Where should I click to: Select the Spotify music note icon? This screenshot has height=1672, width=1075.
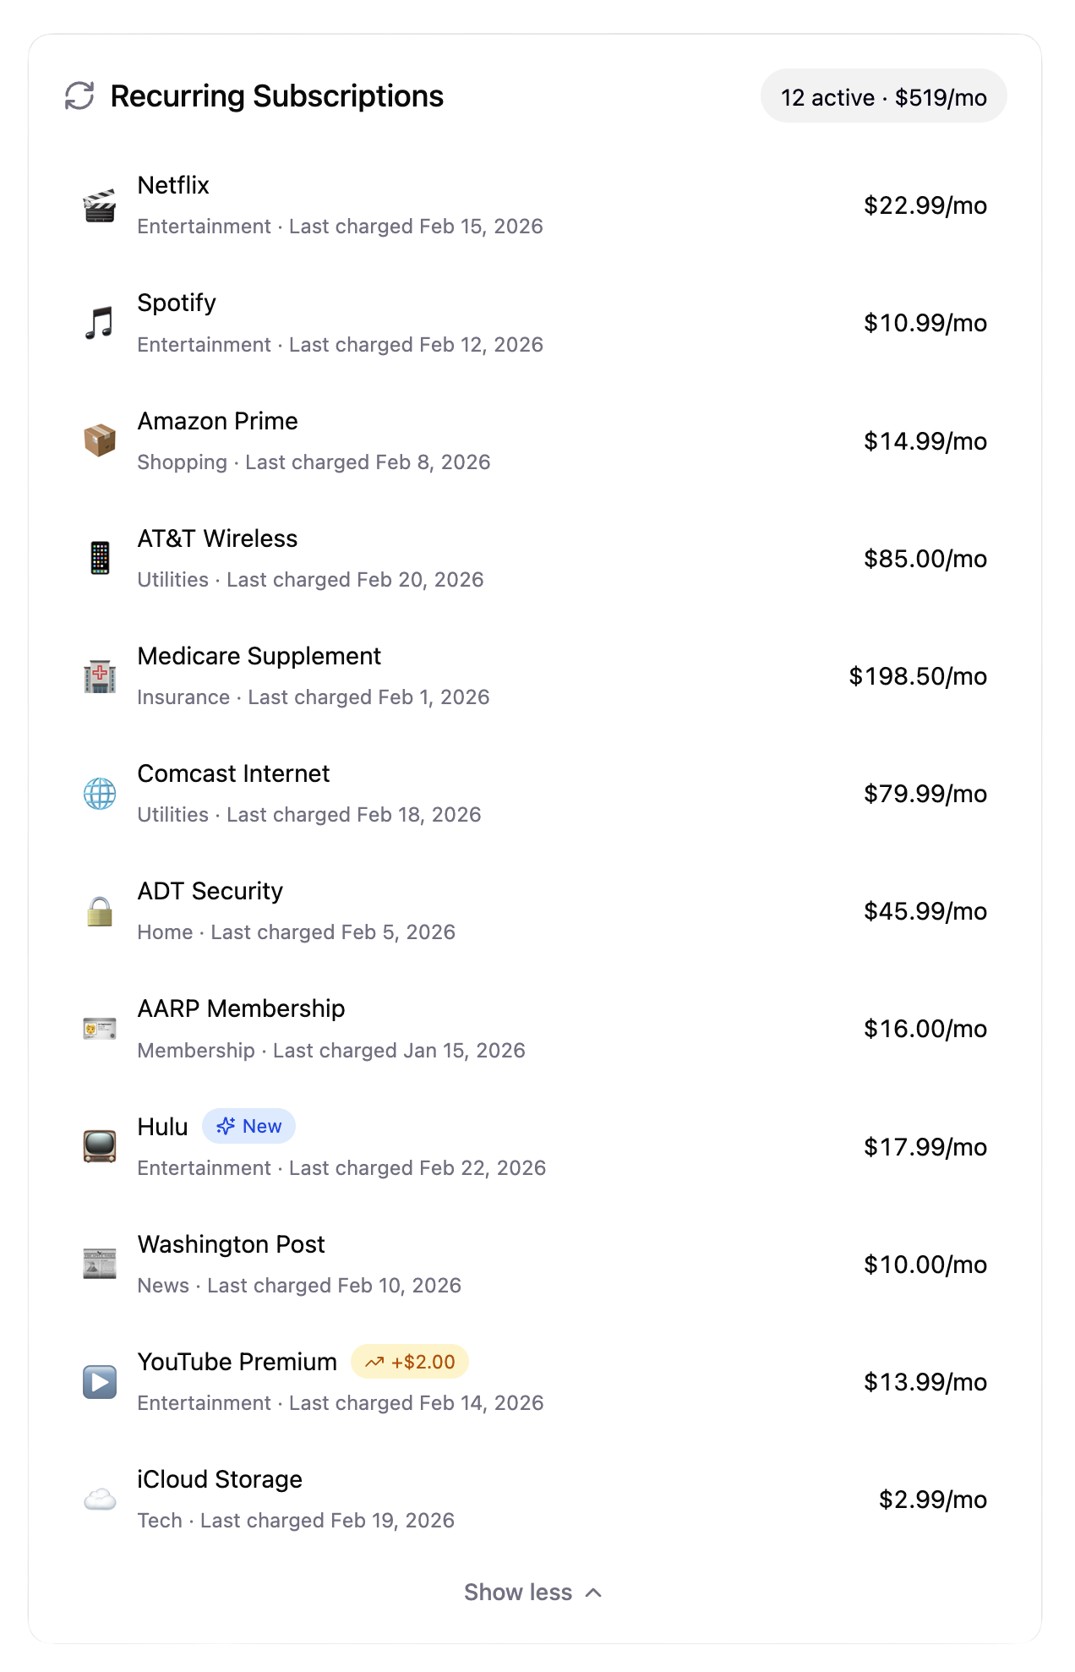[x=98, y=322]
